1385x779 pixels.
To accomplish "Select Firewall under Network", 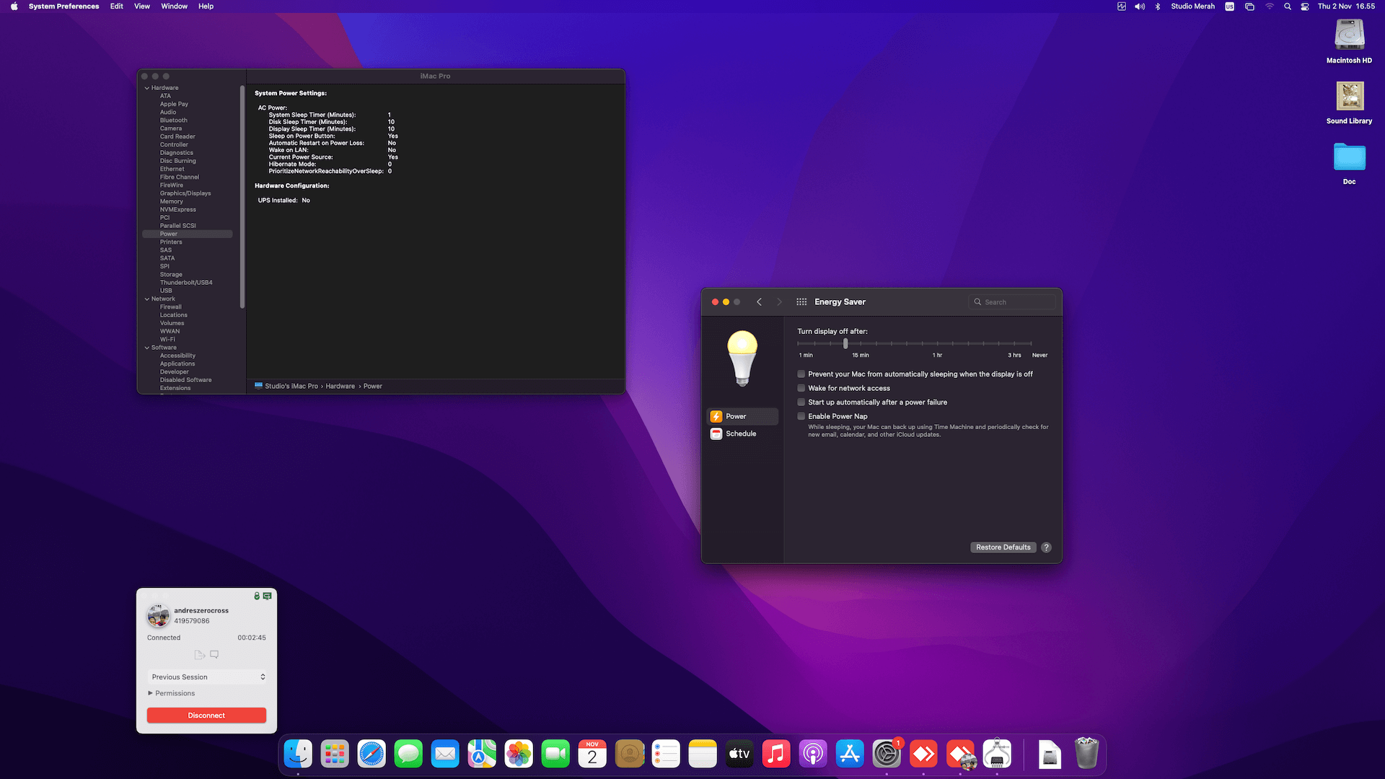I will tap(171, 307).
